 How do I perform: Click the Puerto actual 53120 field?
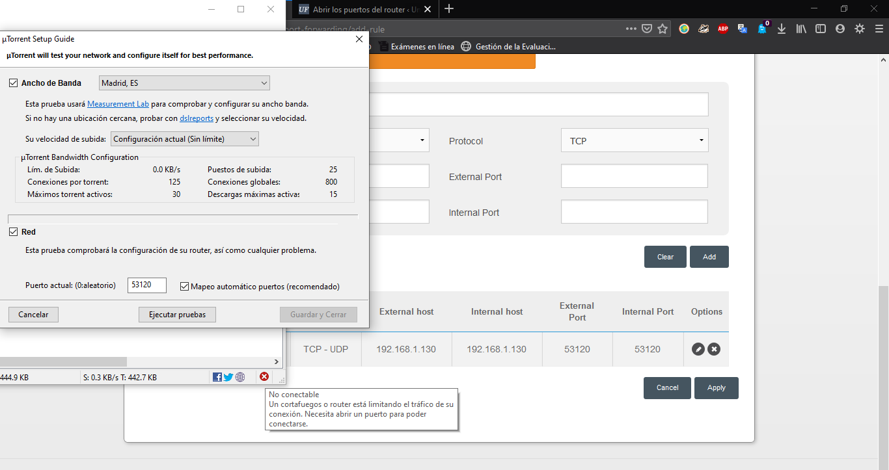click(147, 285)
